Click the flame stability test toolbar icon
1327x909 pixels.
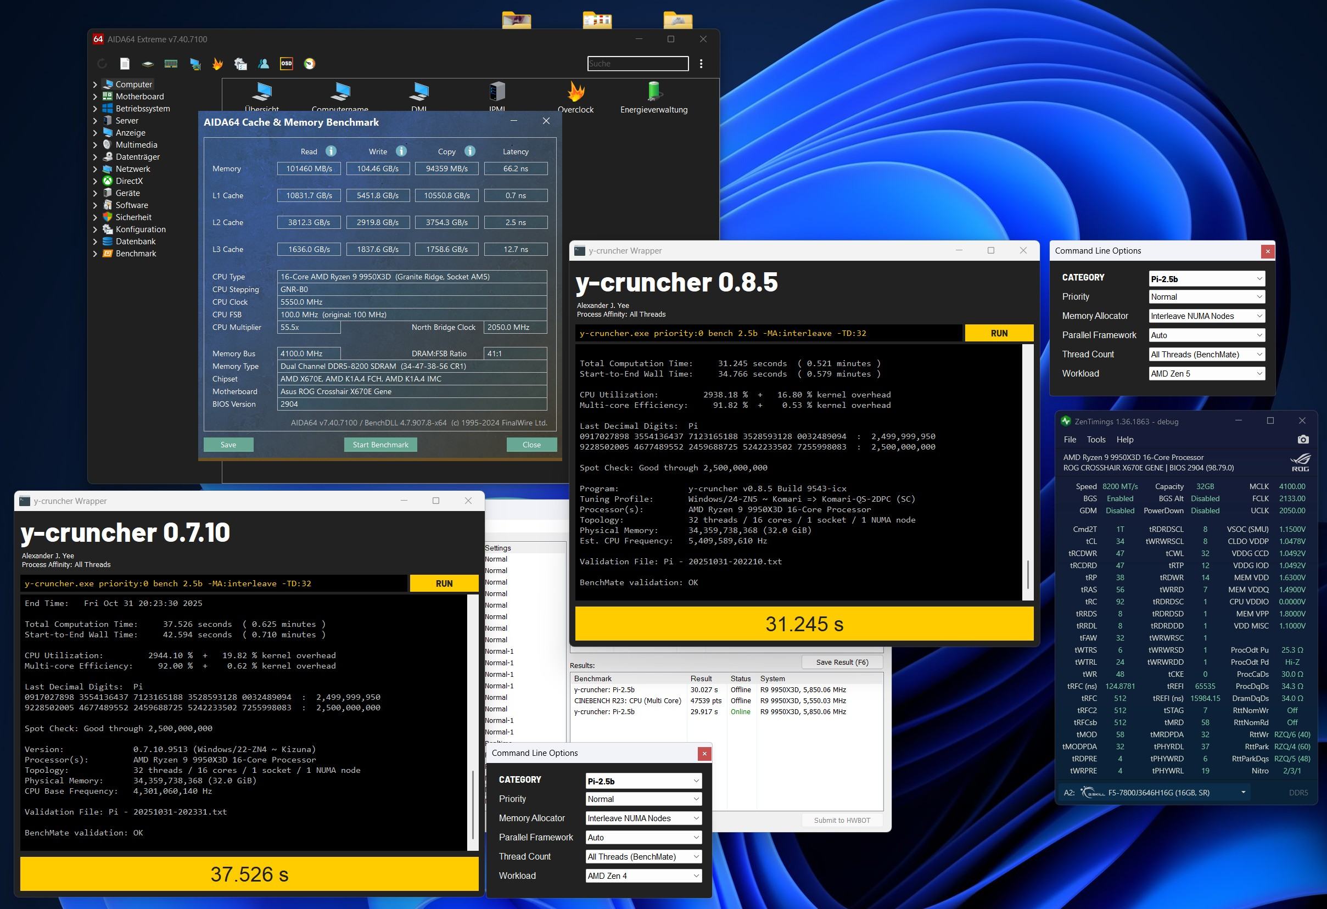pos(217,63)
